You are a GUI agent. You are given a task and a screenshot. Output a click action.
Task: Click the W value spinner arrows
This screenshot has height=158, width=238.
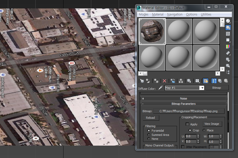(221, 136)
